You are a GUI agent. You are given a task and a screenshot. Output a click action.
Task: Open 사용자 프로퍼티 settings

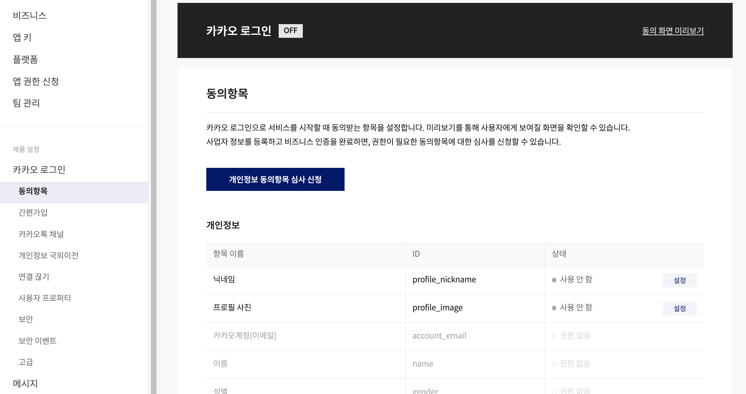point(45,298)
